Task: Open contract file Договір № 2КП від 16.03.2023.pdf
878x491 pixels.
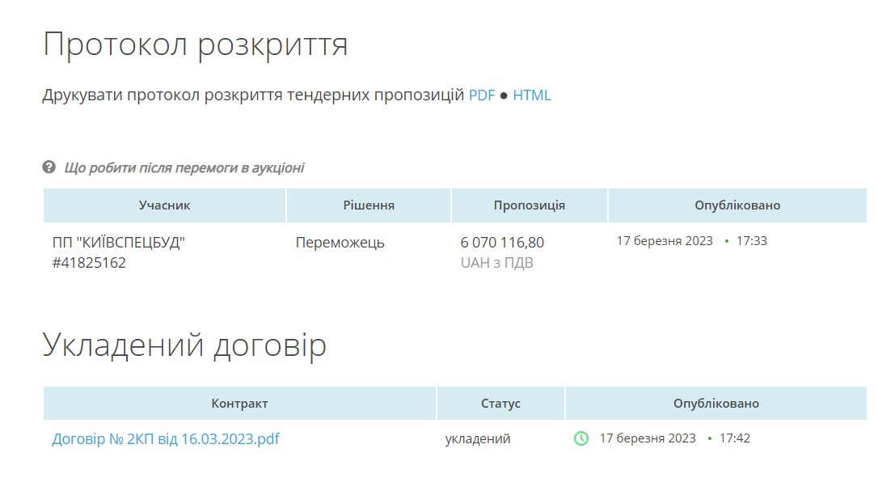Action: pos(166,439)
